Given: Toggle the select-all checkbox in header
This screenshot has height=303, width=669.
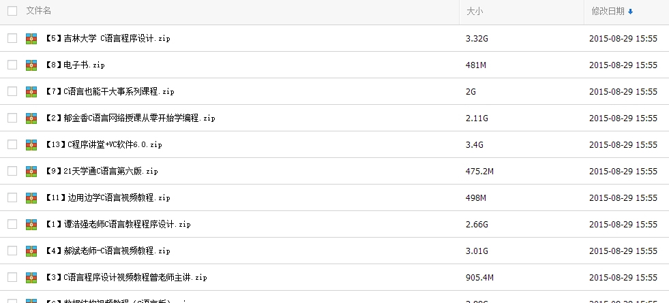Looking at the screenshot, I should tap(12, 12).
